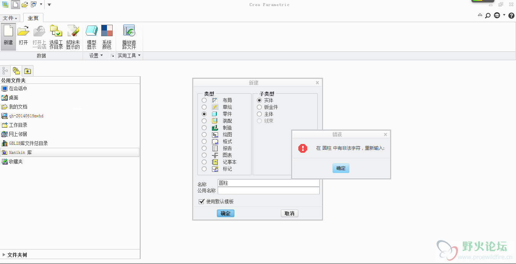This screenshot has width=516, height=264.
Task: Expand the 设置 group dropdown
Action: pyautogui.click(x=96, y=56)
